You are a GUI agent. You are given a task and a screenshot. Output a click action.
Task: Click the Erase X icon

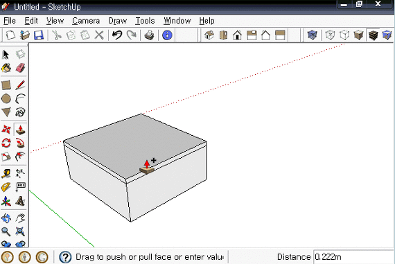[99, 35]
